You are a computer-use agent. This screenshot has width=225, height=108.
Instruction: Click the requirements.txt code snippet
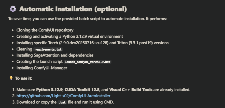point(48,49)
